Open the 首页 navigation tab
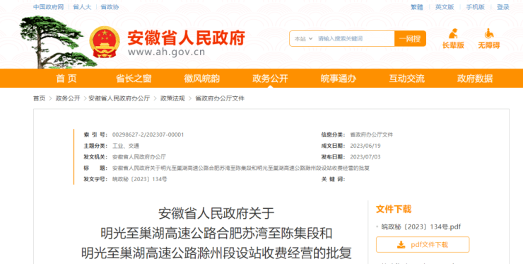 click(66, 79)
